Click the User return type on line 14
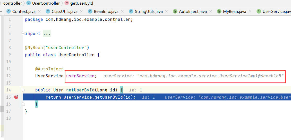The image size is (291, 140). 58,90
